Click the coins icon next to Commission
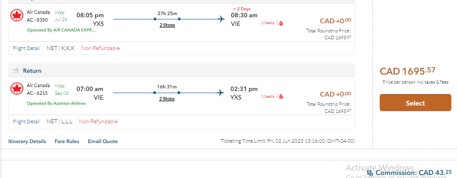This screenshot has height=178, width=457. coord(370,173)
